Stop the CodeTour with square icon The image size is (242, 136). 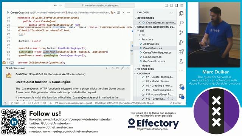[x=118, y=68]
